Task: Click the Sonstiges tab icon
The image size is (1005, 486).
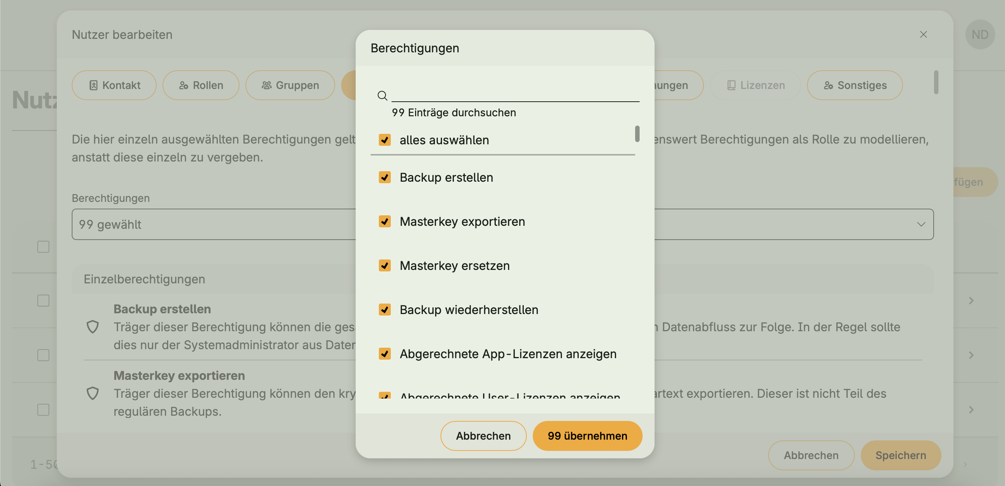Action: click(x=828, y=85)
